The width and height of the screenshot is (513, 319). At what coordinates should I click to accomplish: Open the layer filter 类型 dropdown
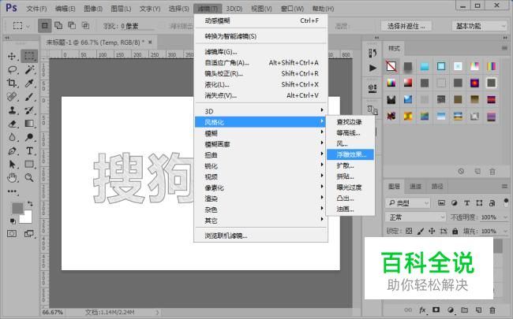(x=408, y=203)
